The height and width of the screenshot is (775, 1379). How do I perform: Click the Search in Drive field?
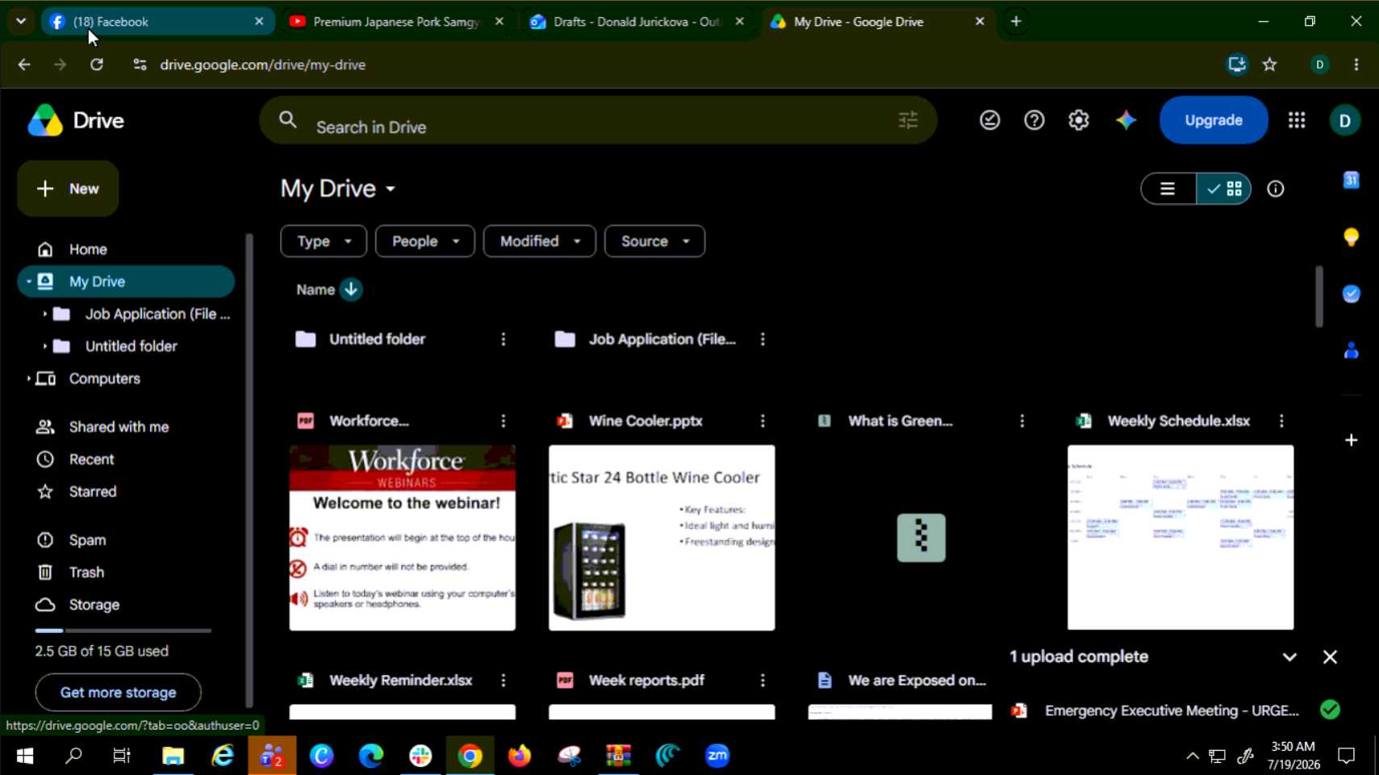click(x=598, y=120)
